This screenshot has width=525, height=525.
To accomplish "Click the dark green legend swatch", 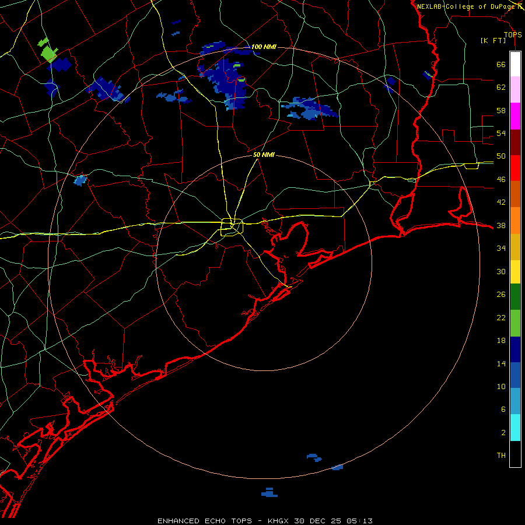I will [x=515, y=297].
